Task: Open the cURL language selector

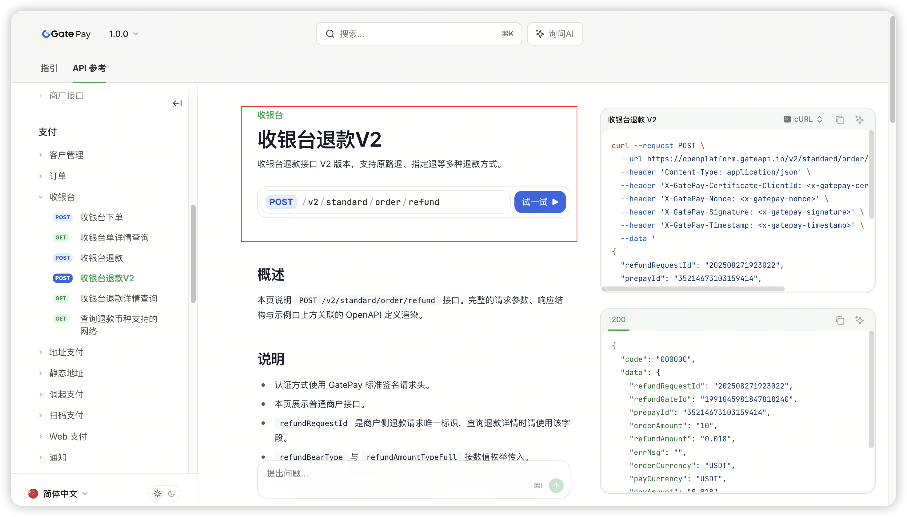Action: click(803, 119)
